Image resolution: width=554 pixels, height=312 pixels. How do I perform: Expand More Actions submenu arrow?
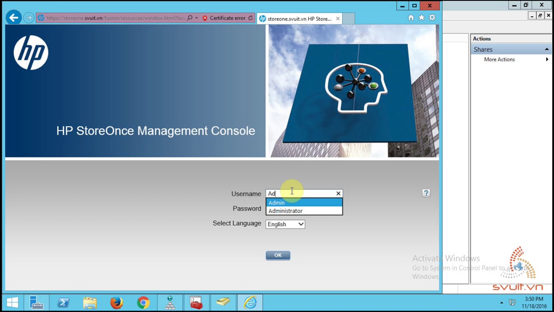(547, 59)
